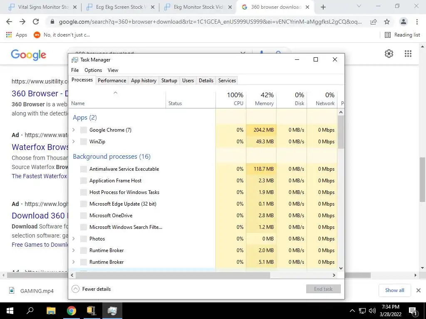Expand the second Runtime Broker row

(73, 262)
